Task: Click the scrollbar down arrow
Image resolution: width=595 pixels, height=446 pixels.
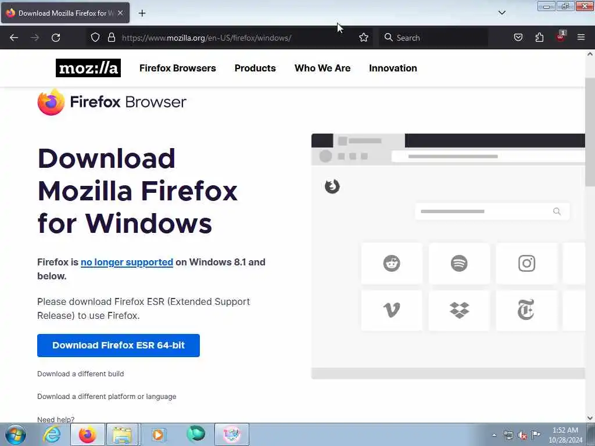Action: click(590, 418)
